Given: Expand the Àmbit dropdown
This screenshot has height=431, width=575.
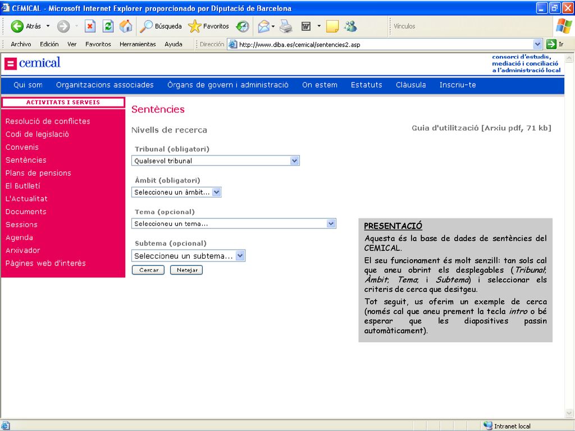Looking at the screenshot, I should pos(216,192).
